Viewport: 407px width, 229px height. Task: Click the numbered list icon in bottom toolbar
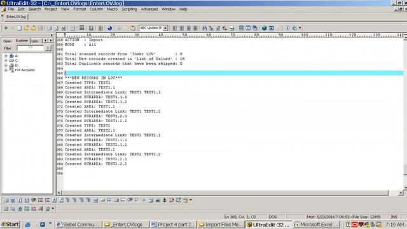pyautogui.click(x=47, y=200)
